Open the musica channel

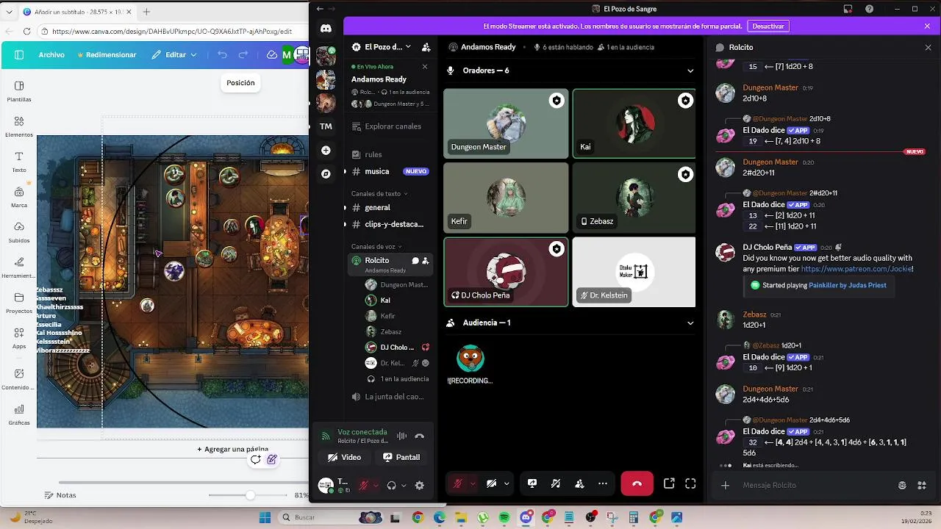point(389,171)
